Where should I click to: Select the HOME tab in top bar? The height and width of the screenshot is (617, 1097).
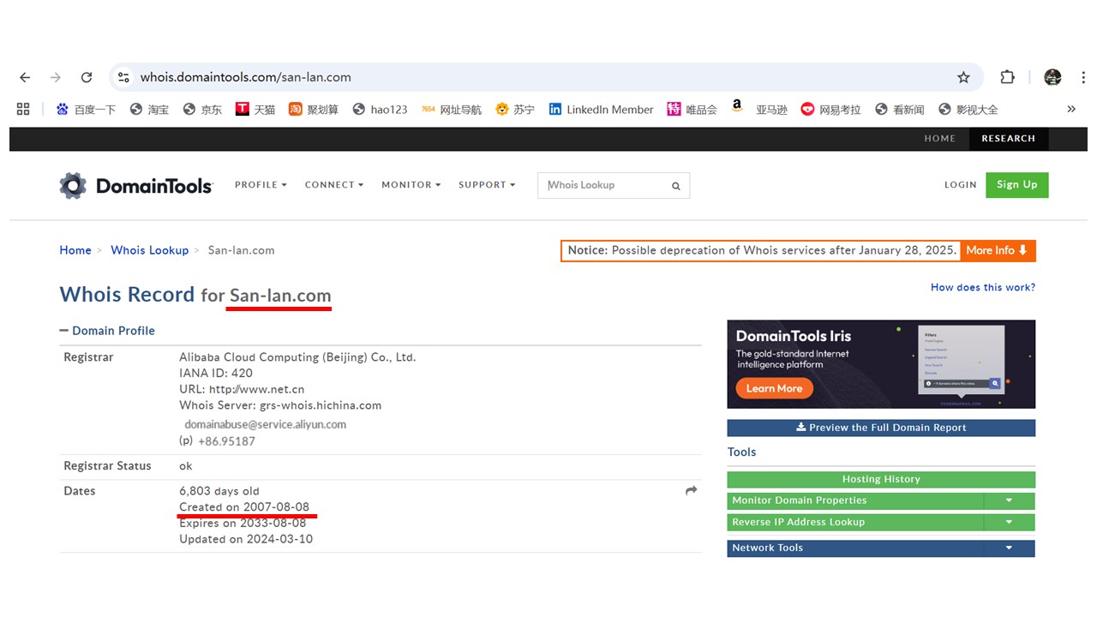939,139
